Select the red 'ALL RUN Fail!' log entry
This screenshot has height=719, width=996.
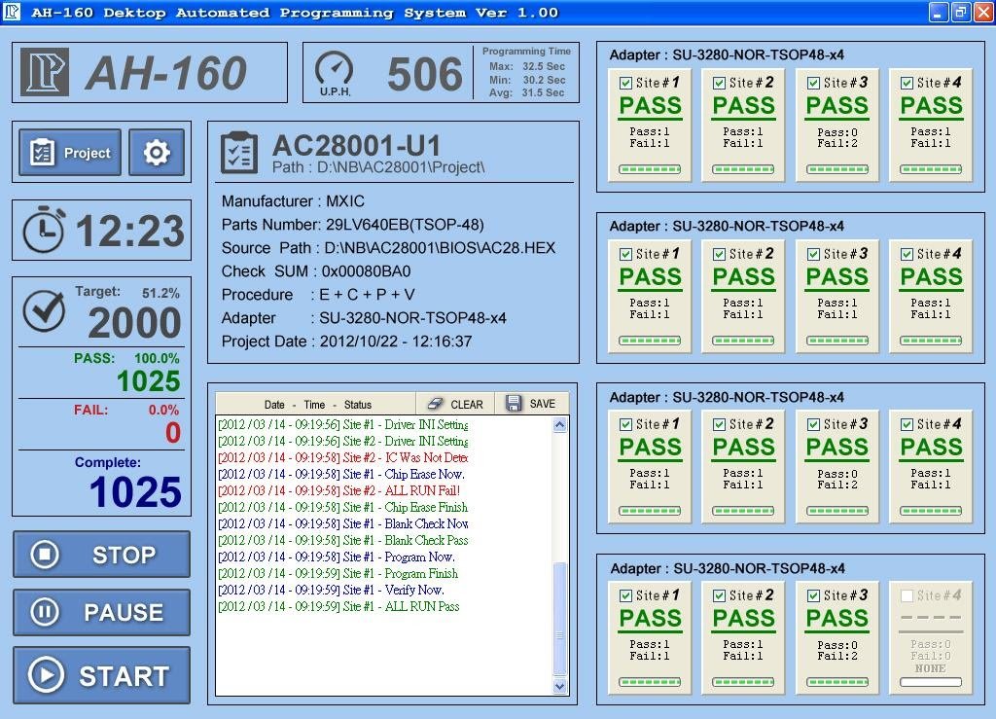point(338,490)
